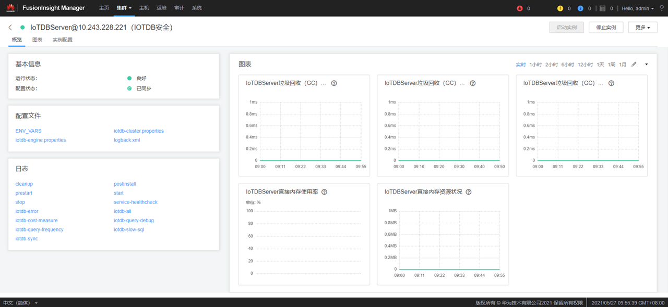Viewport: 668px width, 307px height.
Task: Open the iotdb-query-debug log
Action: (134, 221)
